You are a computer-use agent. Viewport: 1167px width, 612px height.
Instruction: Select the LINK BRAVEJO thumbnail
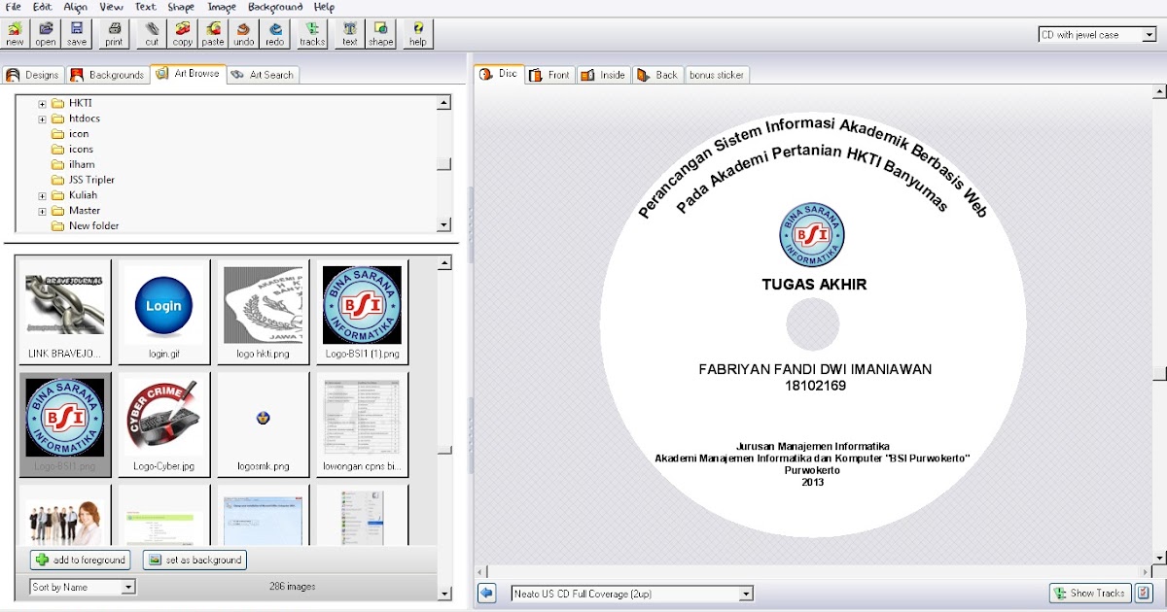64,312
